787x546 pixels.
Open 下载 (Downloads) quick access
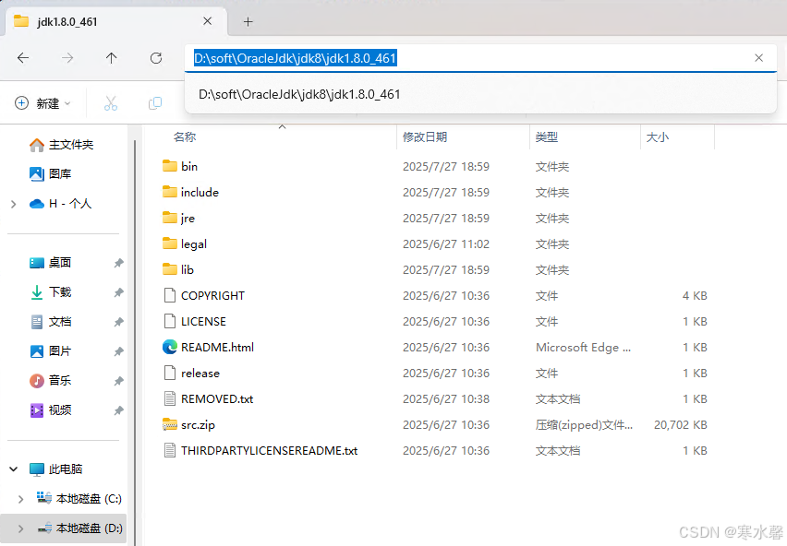coord(50,292)
